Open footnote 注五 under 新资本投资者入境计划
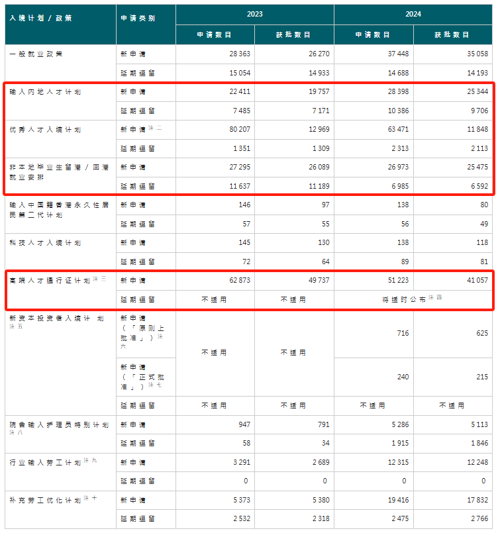The image size is (498, 533). tap(13, 326)
